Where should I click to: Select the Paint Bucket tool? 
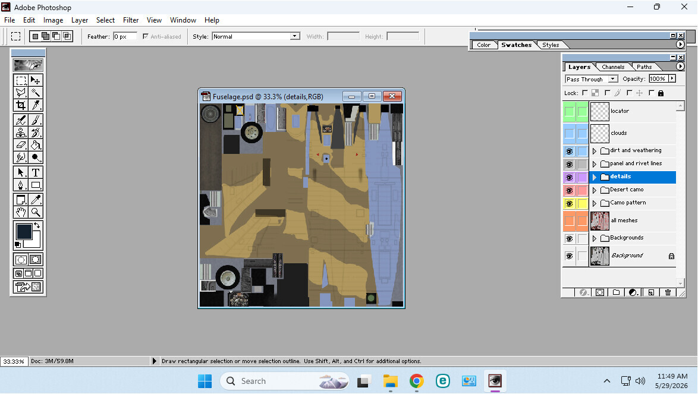click(36, 145)
